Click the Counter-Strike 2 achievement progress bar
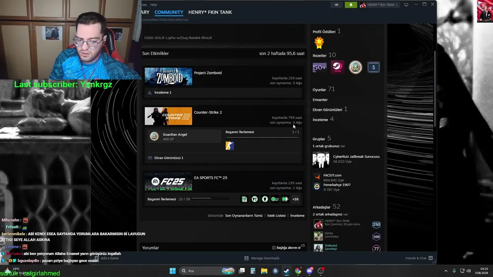493x277 pixels. tap(262, 137)
